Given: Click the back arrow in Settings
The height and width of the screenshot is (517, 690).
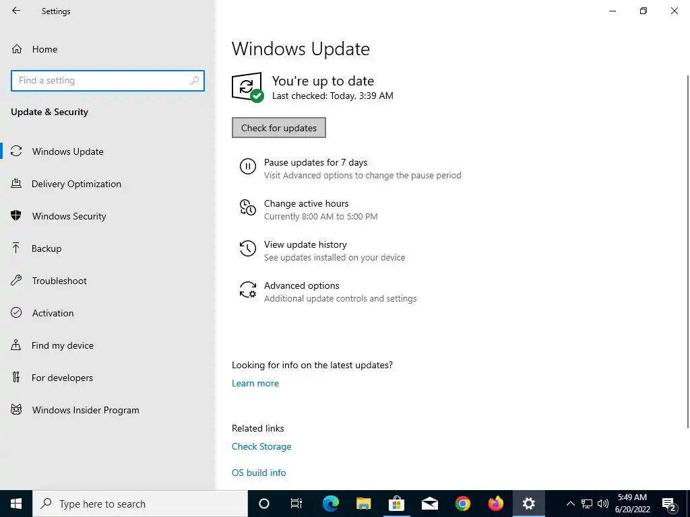Looking at the screenshot, I should [16, 11].
